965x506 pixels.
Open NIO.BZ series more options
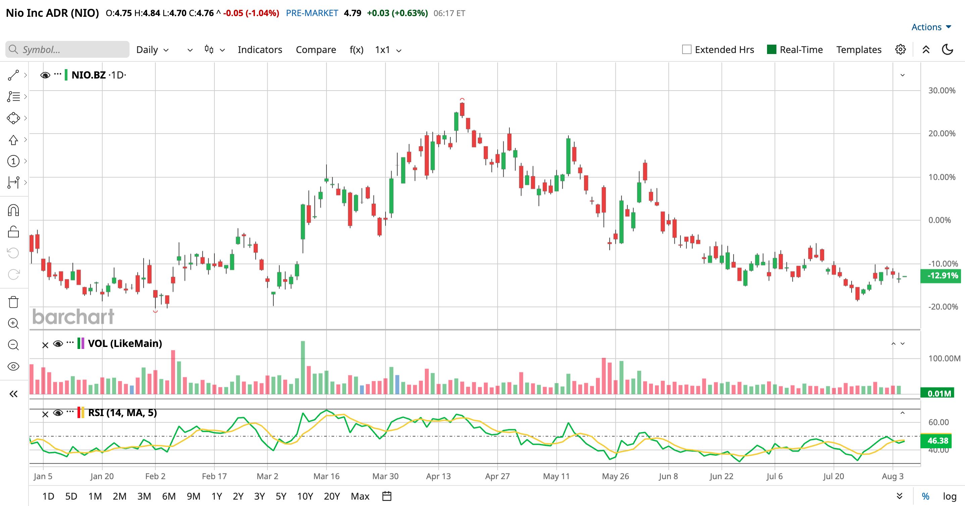coord(57,74)
